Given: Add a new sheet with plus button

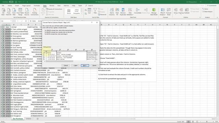Looking at the screenshot, I should [38, 119].
